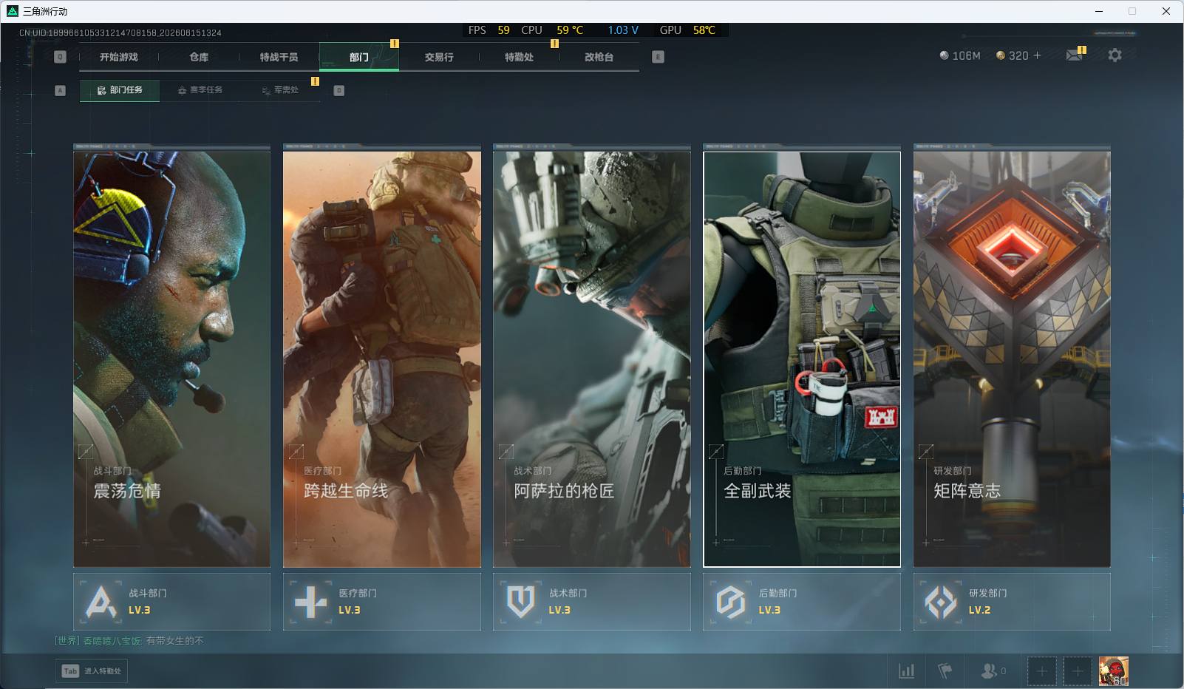Click the CPU 59 °C overlay readout

pyautogui.click(x=552, y=30)
